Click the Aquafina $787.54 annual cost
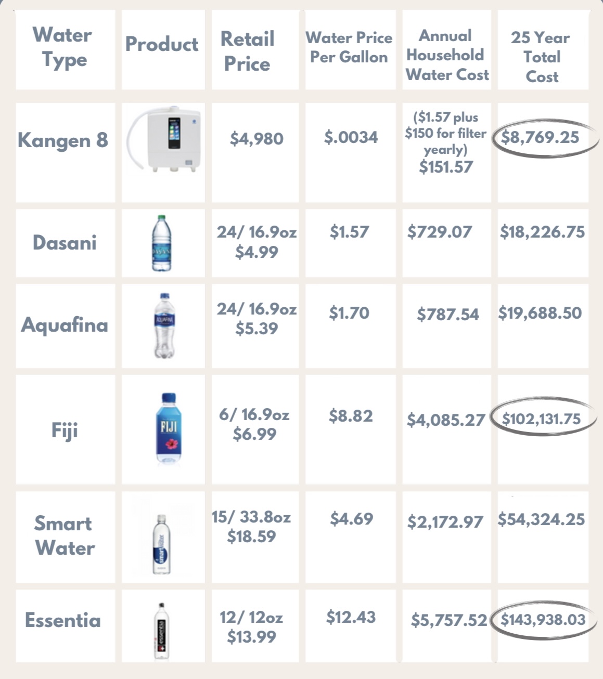The image size is (603, 679). pos(447,315)
